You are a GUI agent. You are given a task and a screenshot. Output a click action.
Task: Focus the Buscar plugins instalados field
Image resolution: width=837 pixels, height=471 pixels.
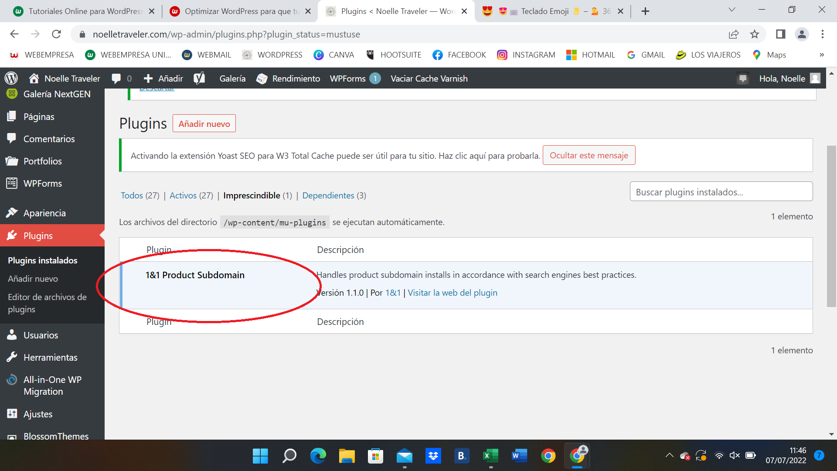click(721, 191)
